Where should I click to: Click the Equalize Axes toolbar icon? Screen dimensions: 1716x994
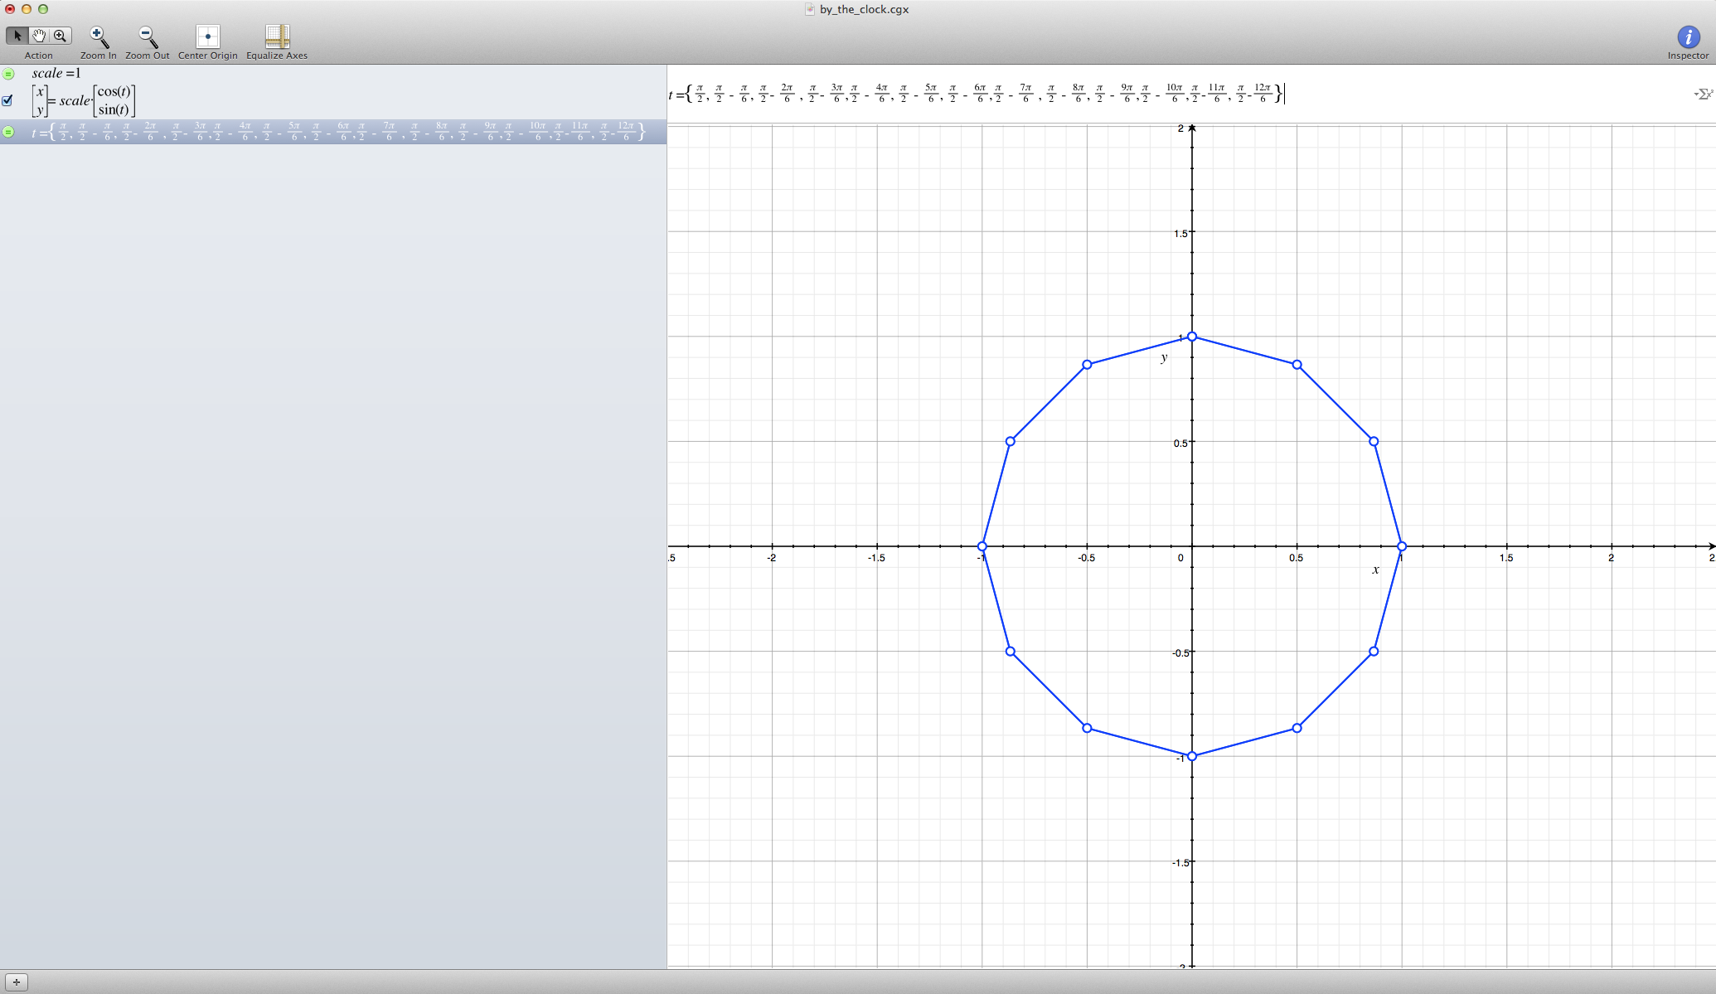click(276, 36)
